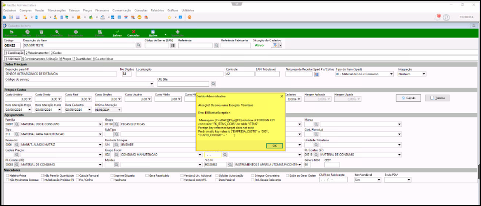
Task: Open the Relatórios menu
Action: (x=157, y=10)
